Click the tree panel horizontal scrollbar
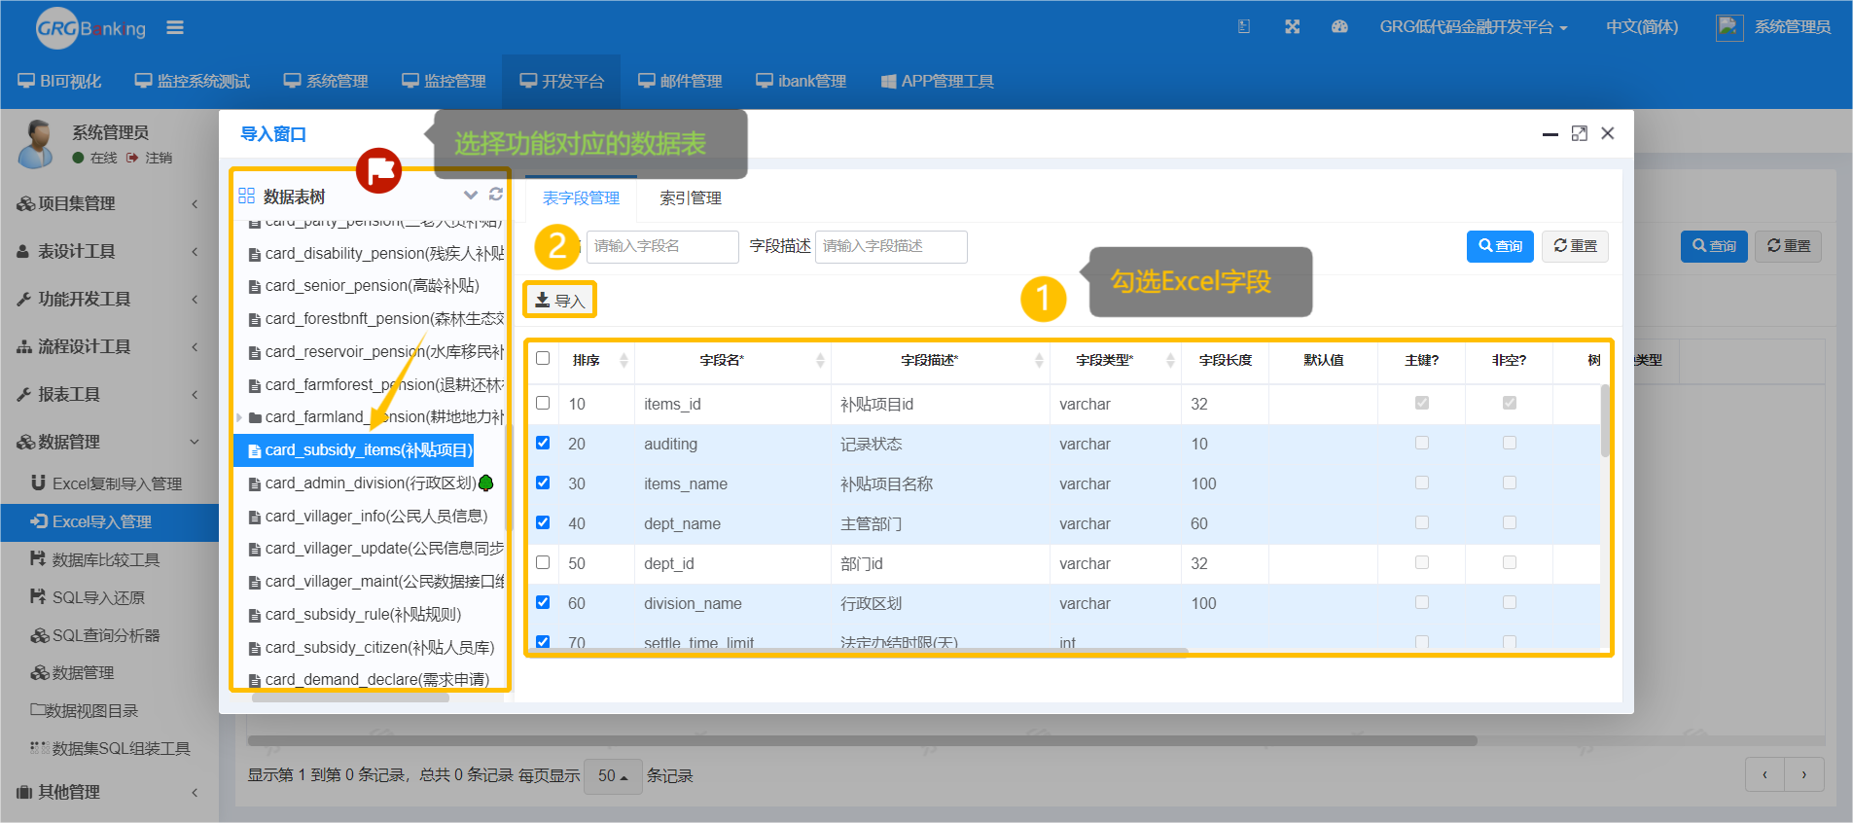Viewport: 1853px width, 823px height. (350, 697)
